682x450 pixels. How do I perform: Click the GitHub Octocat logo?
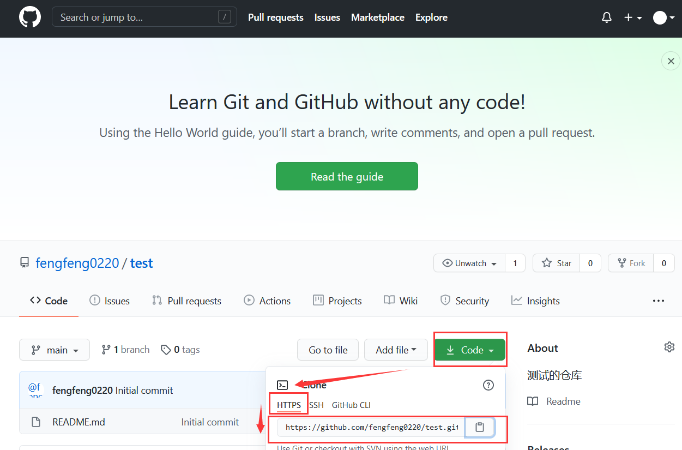(x=30, y=17)
